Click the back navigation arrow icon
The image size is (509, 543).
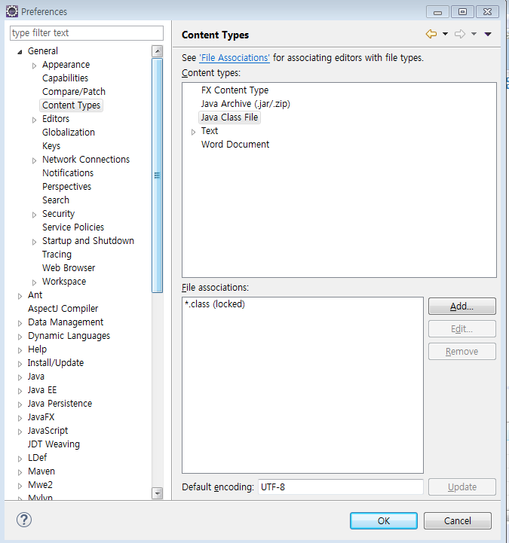pyautogui.click(x=431, y=34)
